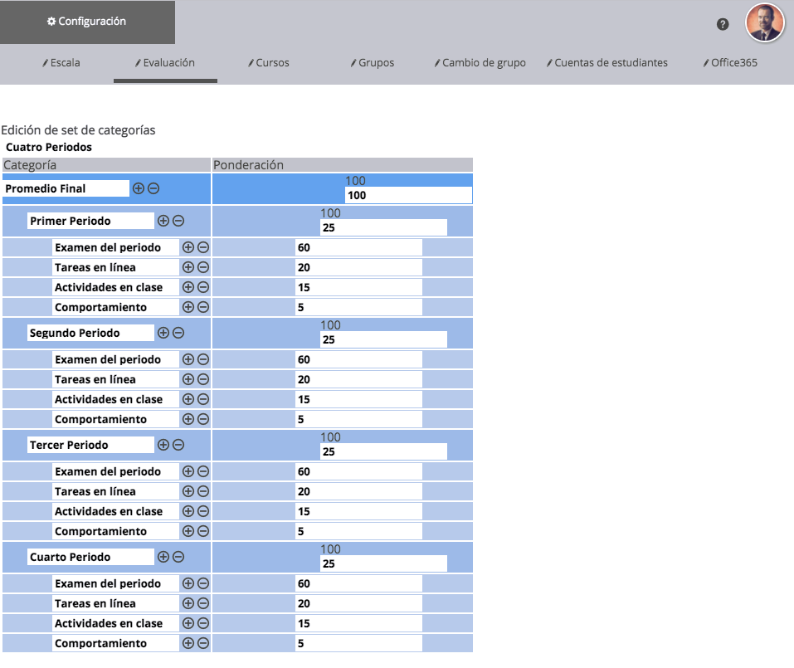The image size is (794, 668).
Task: Go to the Grupos tab
Action: (373, 62)
